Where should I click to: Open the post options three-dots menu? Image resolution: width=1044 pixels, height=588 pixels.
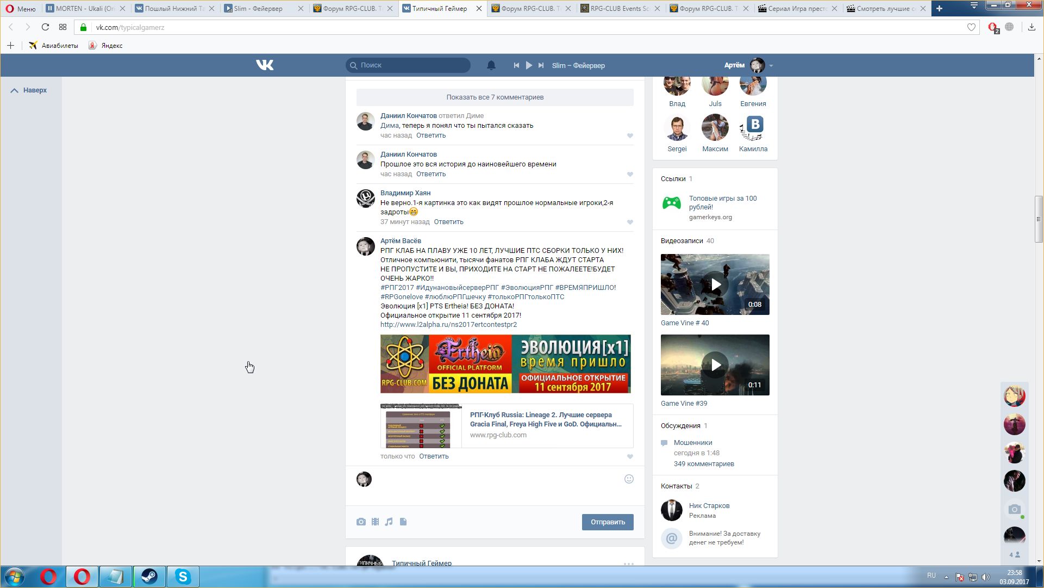(628, 564)
